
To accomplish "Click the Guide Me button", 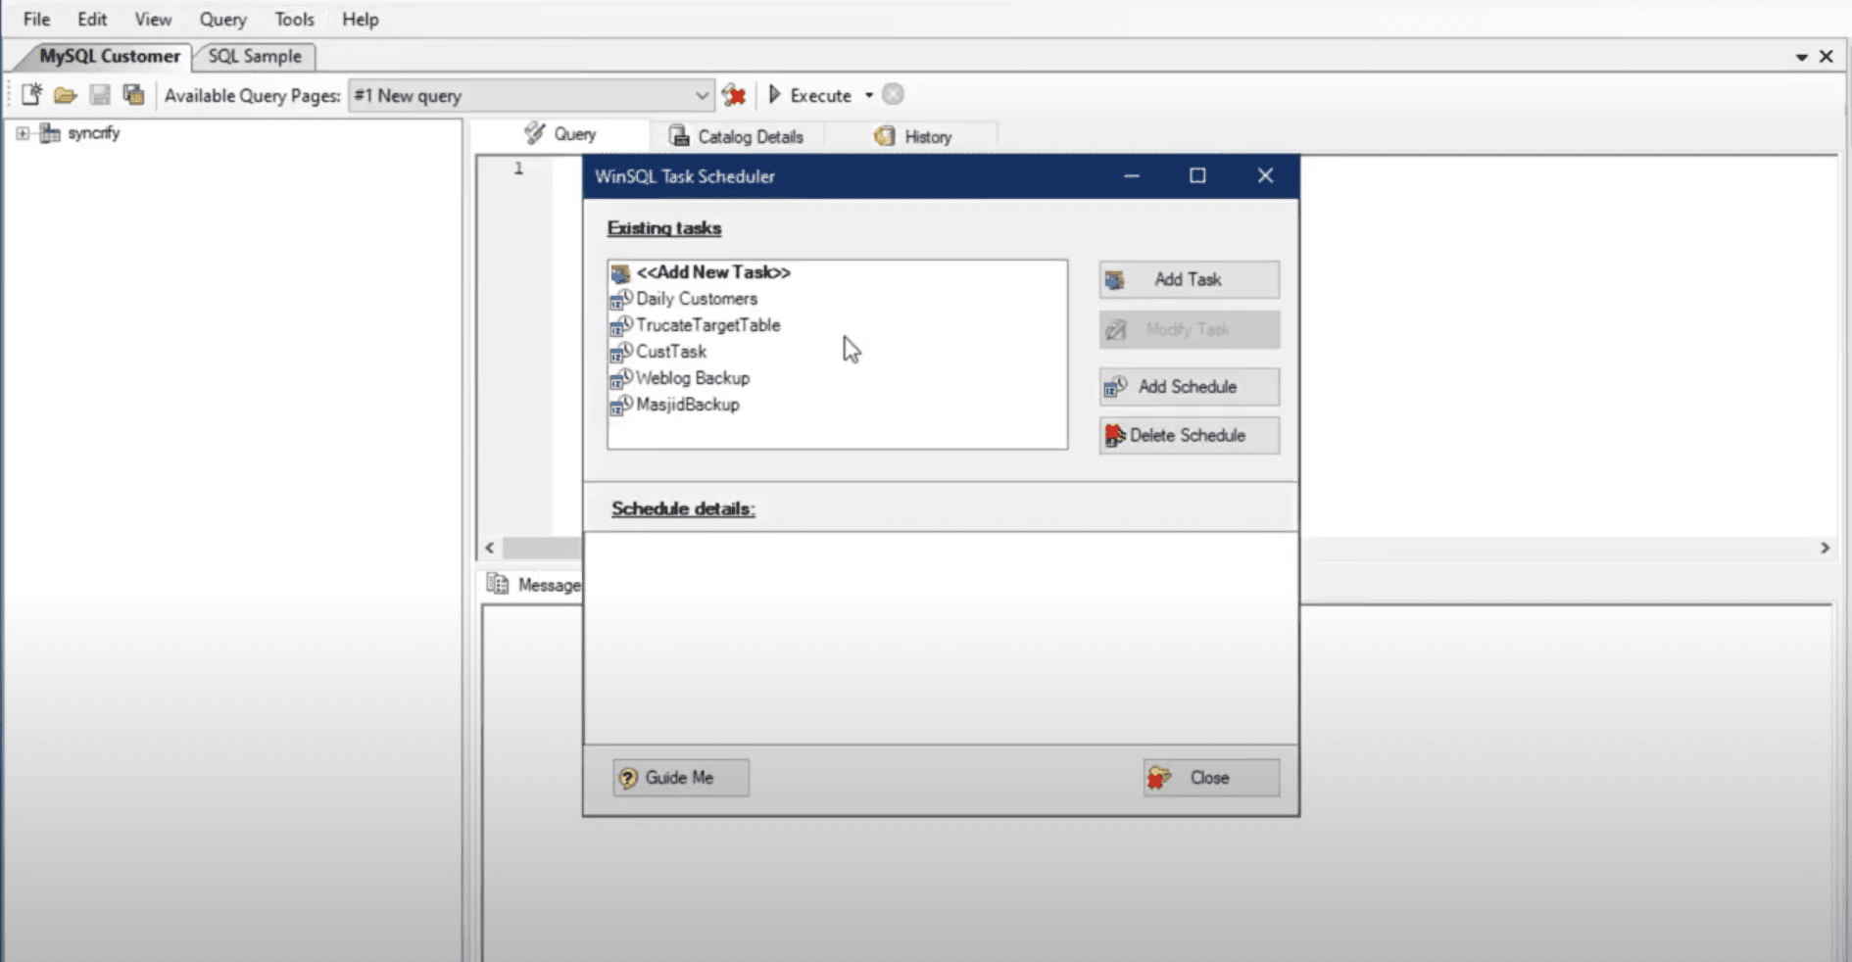I will [681, 778].
